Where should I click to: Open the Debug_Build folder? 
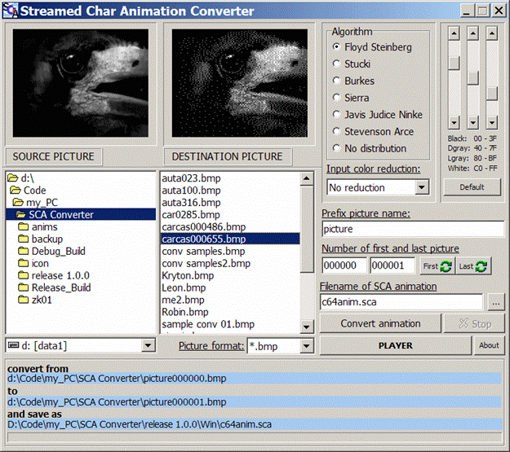click(51, 251)
